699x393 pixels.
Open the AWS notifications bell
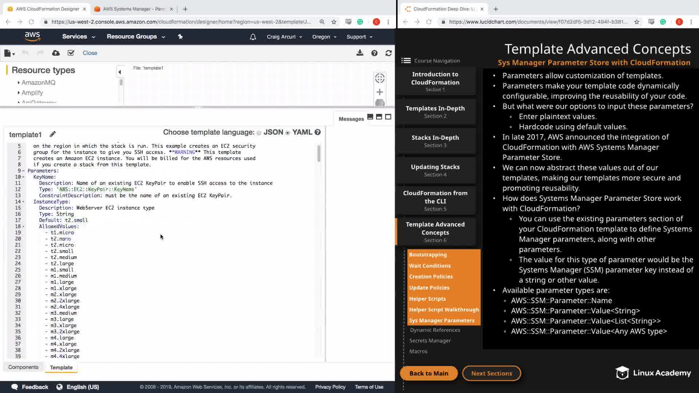[253, 37]
